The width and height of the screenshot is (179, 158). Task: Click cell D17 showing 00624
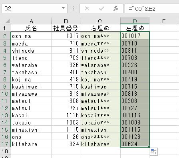pyautogui.click(x=135, y=144)
